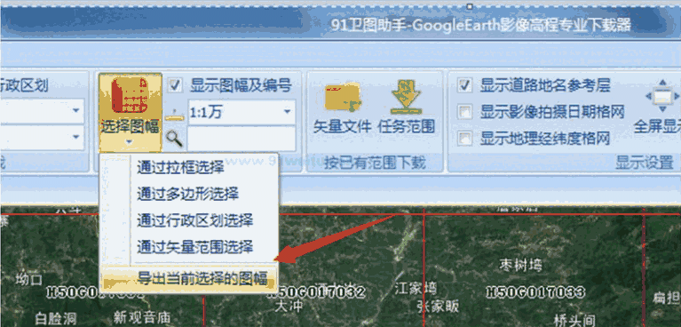681x327 pixels.
Task: Toggle 显示道路地名参考层 checkbox
Action: [x=465, y=85]
